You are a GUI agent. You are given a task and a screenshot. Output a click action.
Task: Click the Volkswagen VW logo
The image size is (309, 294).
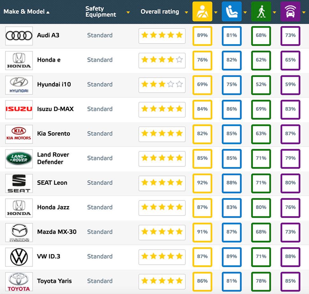[x=19, y=256]
